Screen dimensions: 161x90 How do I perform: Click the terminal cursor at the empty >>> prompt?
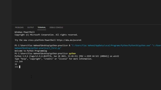pos(20,67)
